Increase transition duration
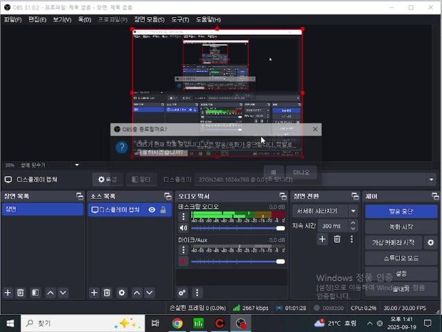Screen dimensions: 442x332 pos(353,223)
